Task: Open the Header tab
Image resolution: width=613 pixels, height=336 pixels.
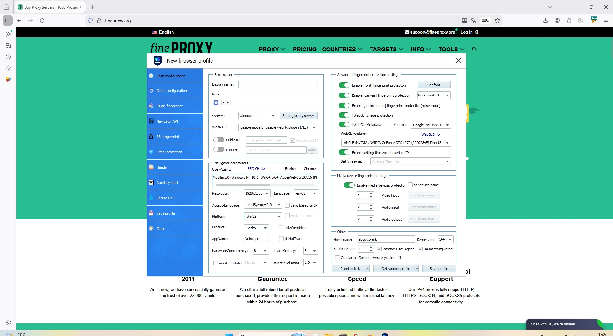Action: [175, 167]
